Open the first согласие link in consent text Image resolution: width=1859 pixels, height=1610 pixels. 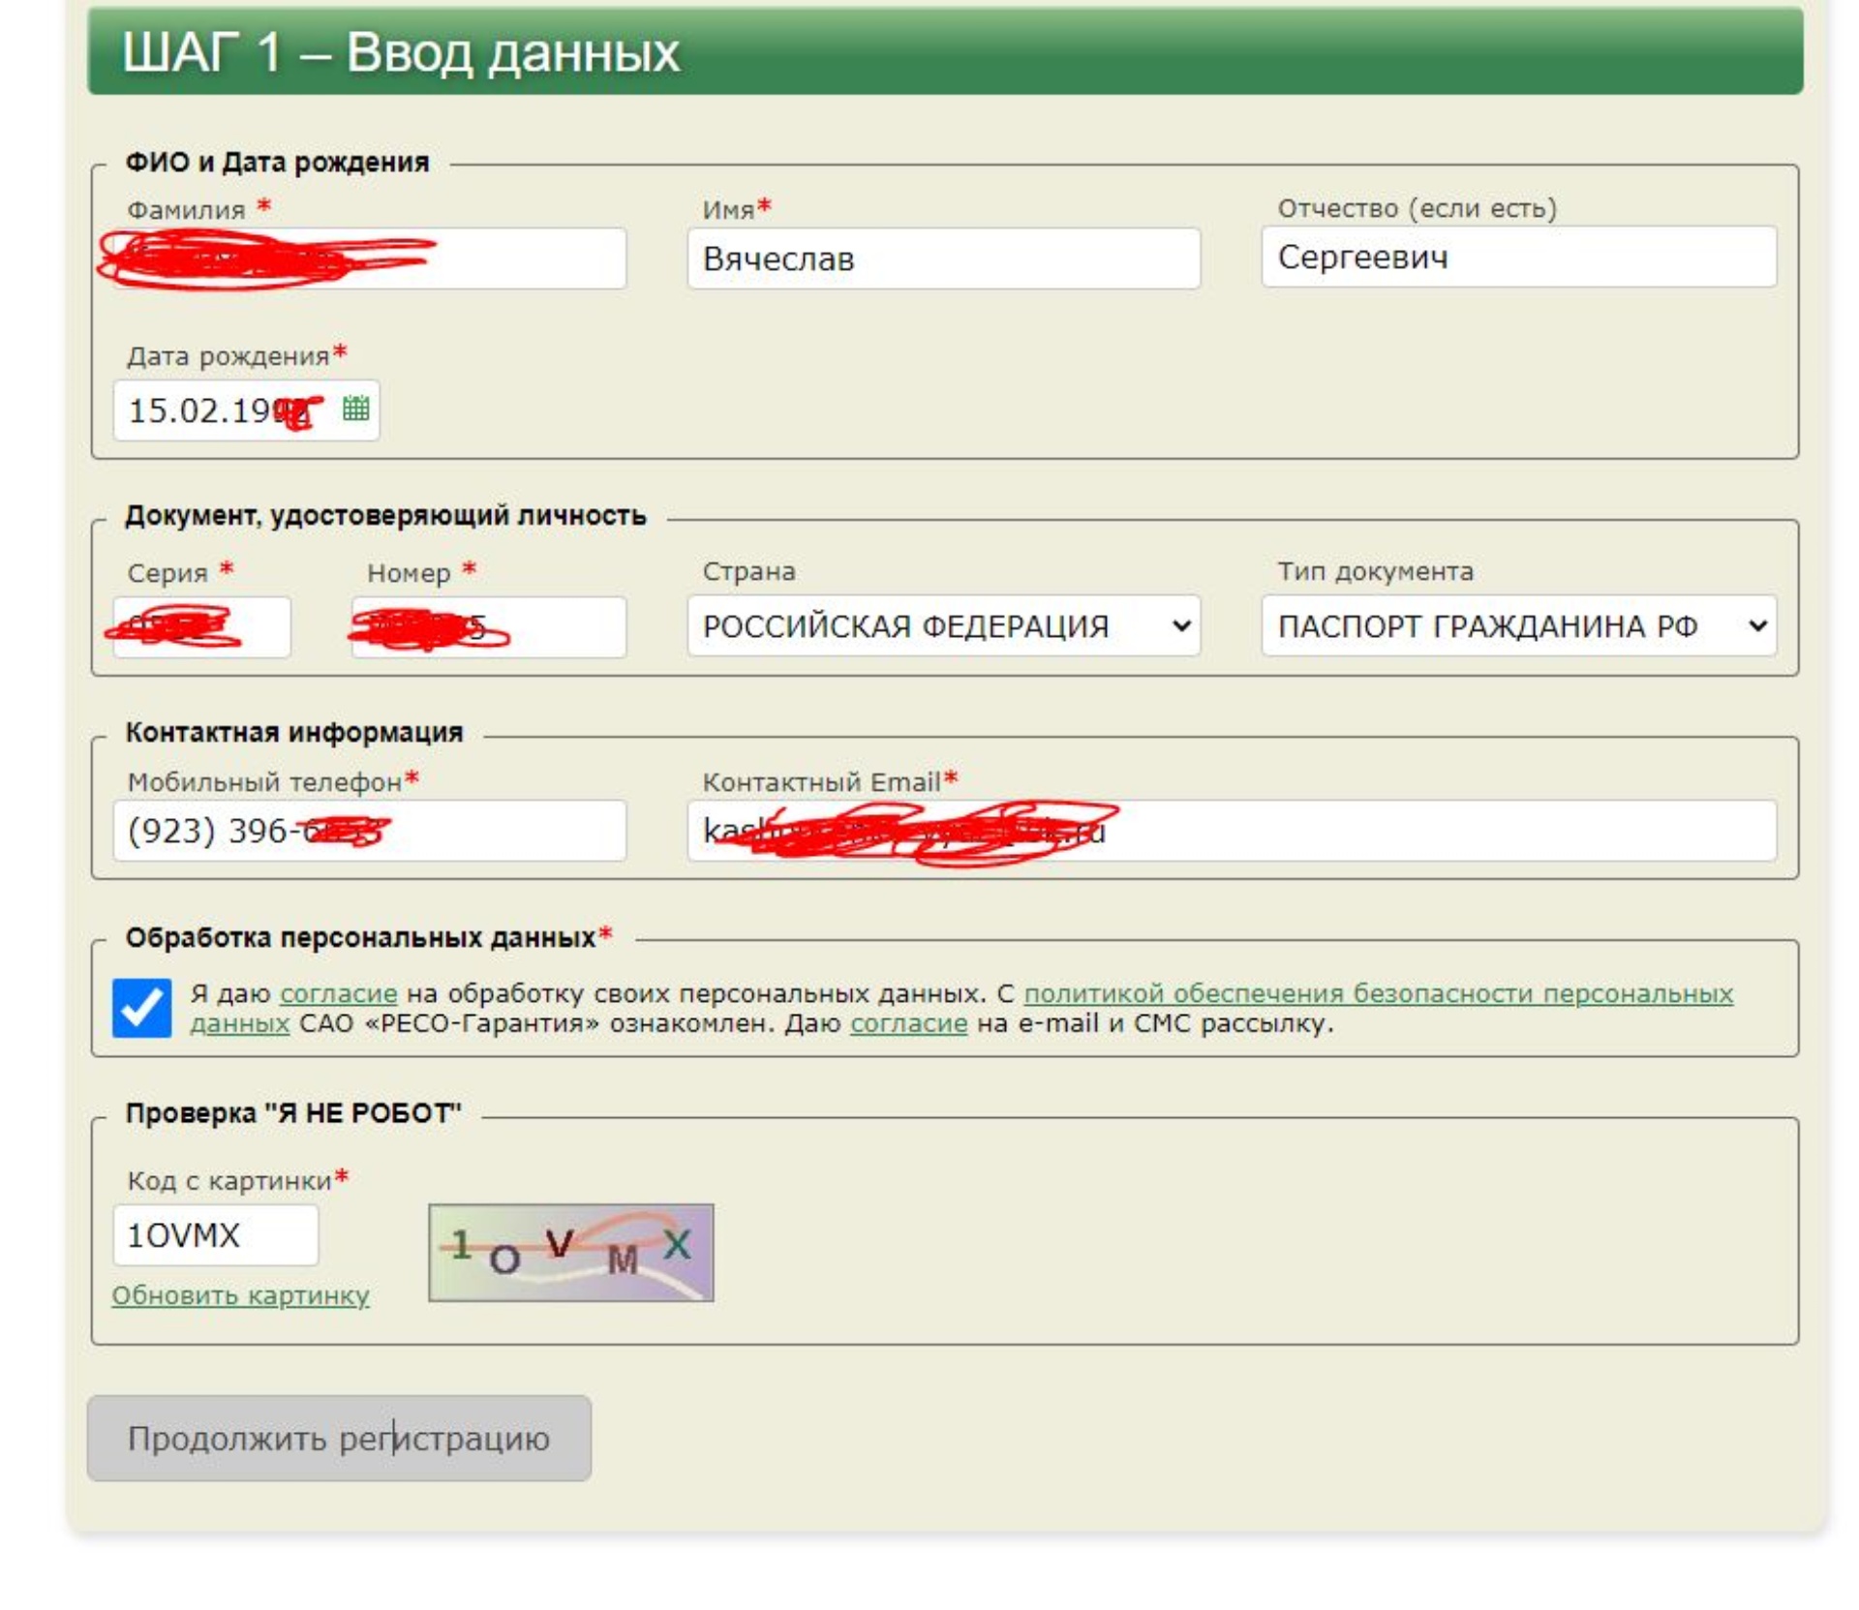point(338,993)
